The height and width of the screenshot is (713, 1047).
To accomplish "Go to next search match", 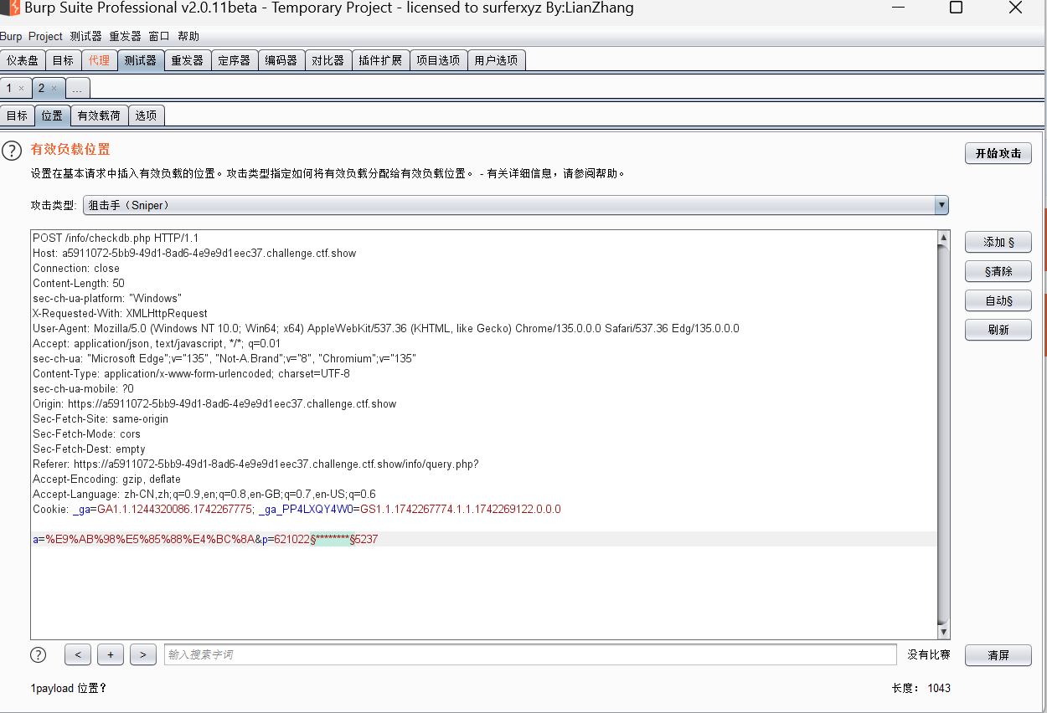I will point(143,654).
